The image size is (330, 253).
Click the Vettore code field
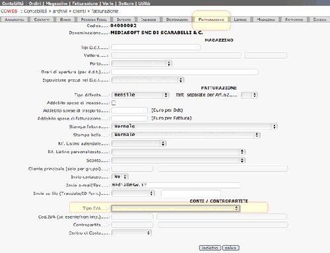pyautogui.click(x=176, y=55)
